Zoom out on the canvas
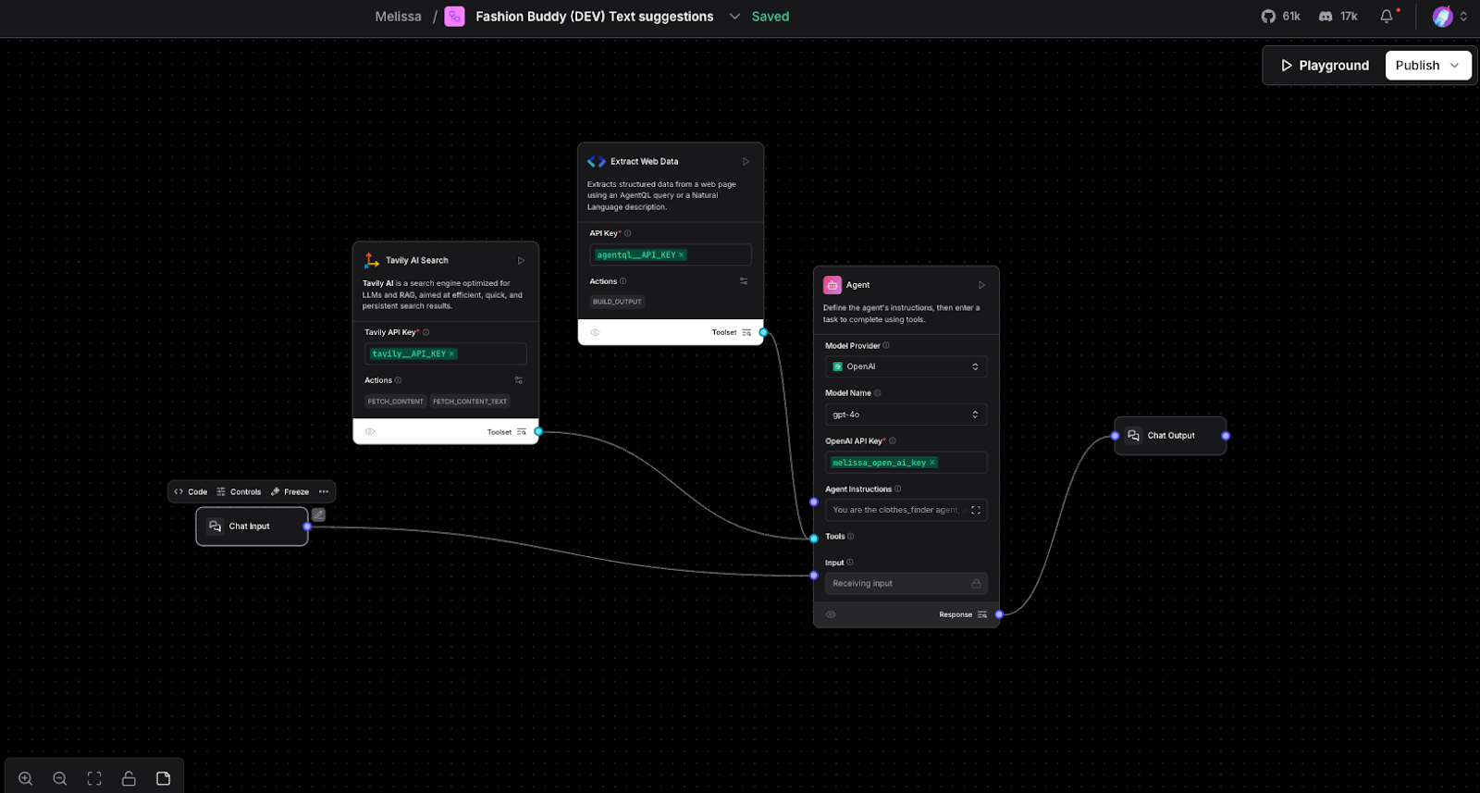 [60, 778]
